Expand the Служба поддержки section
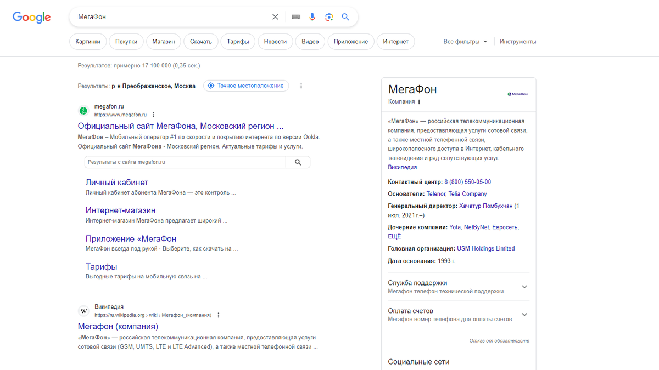The height and width of the screenshot is (370, 659). [459, 287]
